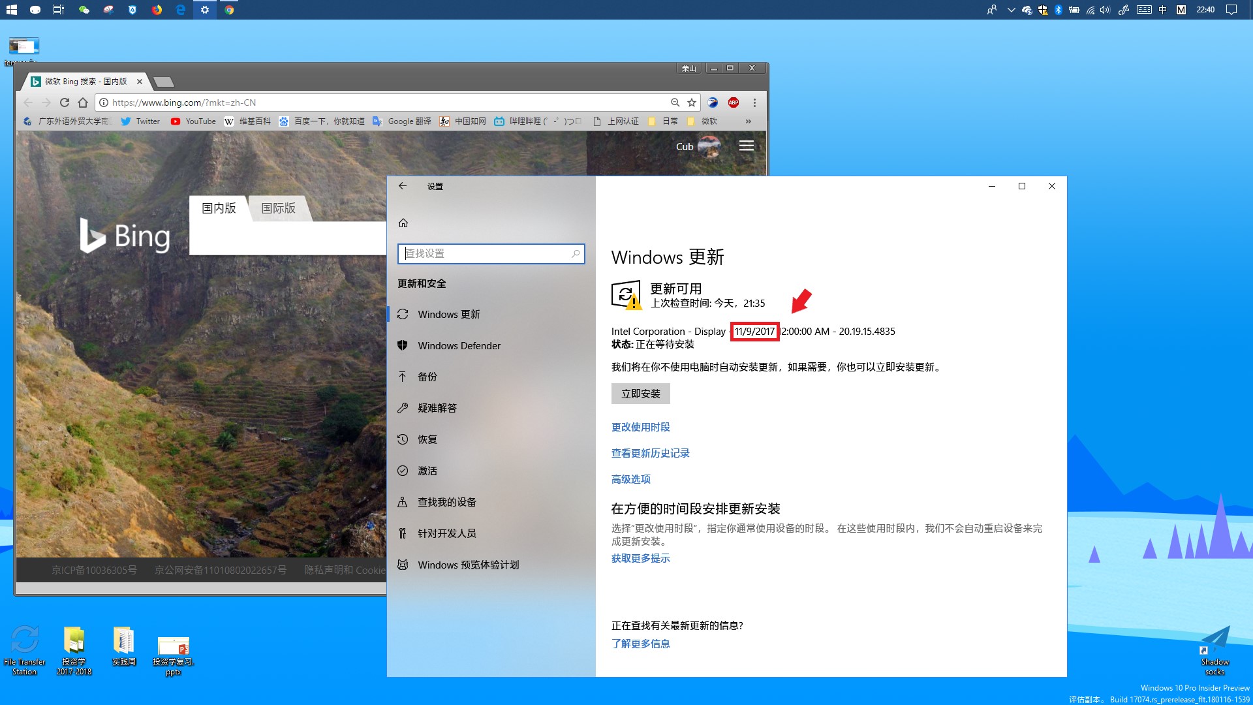Click the zoom magnifier icon in the Chrome address bar

tap(675, 102)
